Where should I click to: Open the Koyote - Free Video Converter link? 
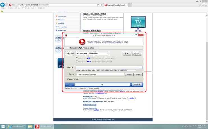[x=94, y=14]
